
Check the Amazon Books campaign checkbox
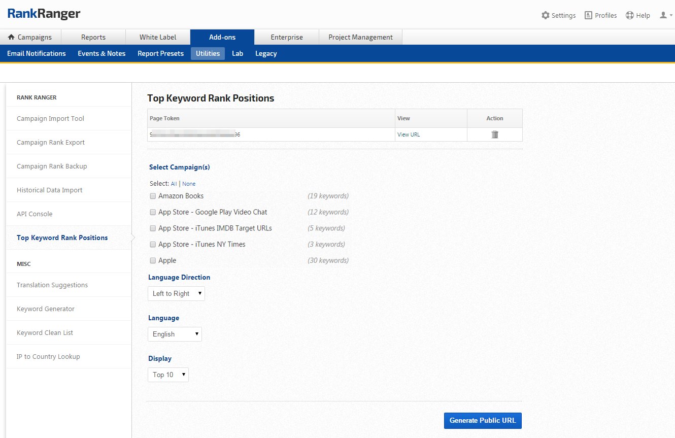tap(153, 196)
